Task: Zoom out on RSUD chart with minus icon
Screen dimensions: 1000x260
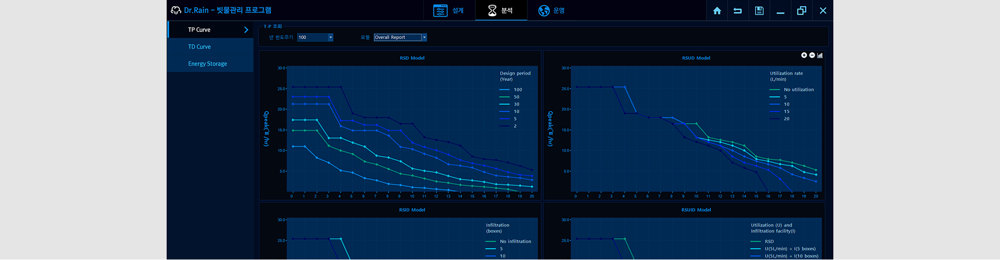Action: click(812, 55)
